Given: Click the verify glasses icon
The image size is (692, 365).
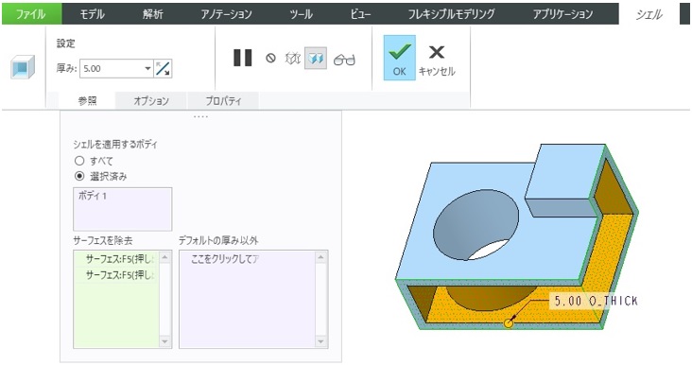Looking at the screenshot, I should (344, 60).
